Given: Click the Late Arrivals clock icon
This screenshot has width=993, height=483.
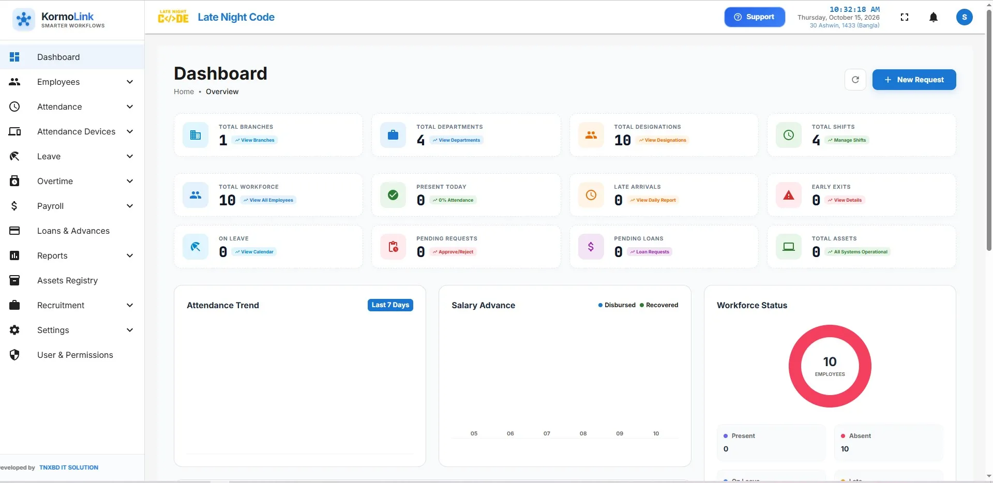Looking at the screenshot, I should 591,195.
